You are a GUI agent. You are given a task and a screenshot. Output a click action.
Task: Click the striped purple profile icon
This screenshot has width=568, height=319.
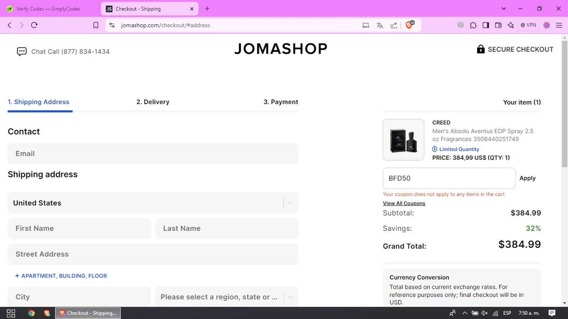point(546,25)
